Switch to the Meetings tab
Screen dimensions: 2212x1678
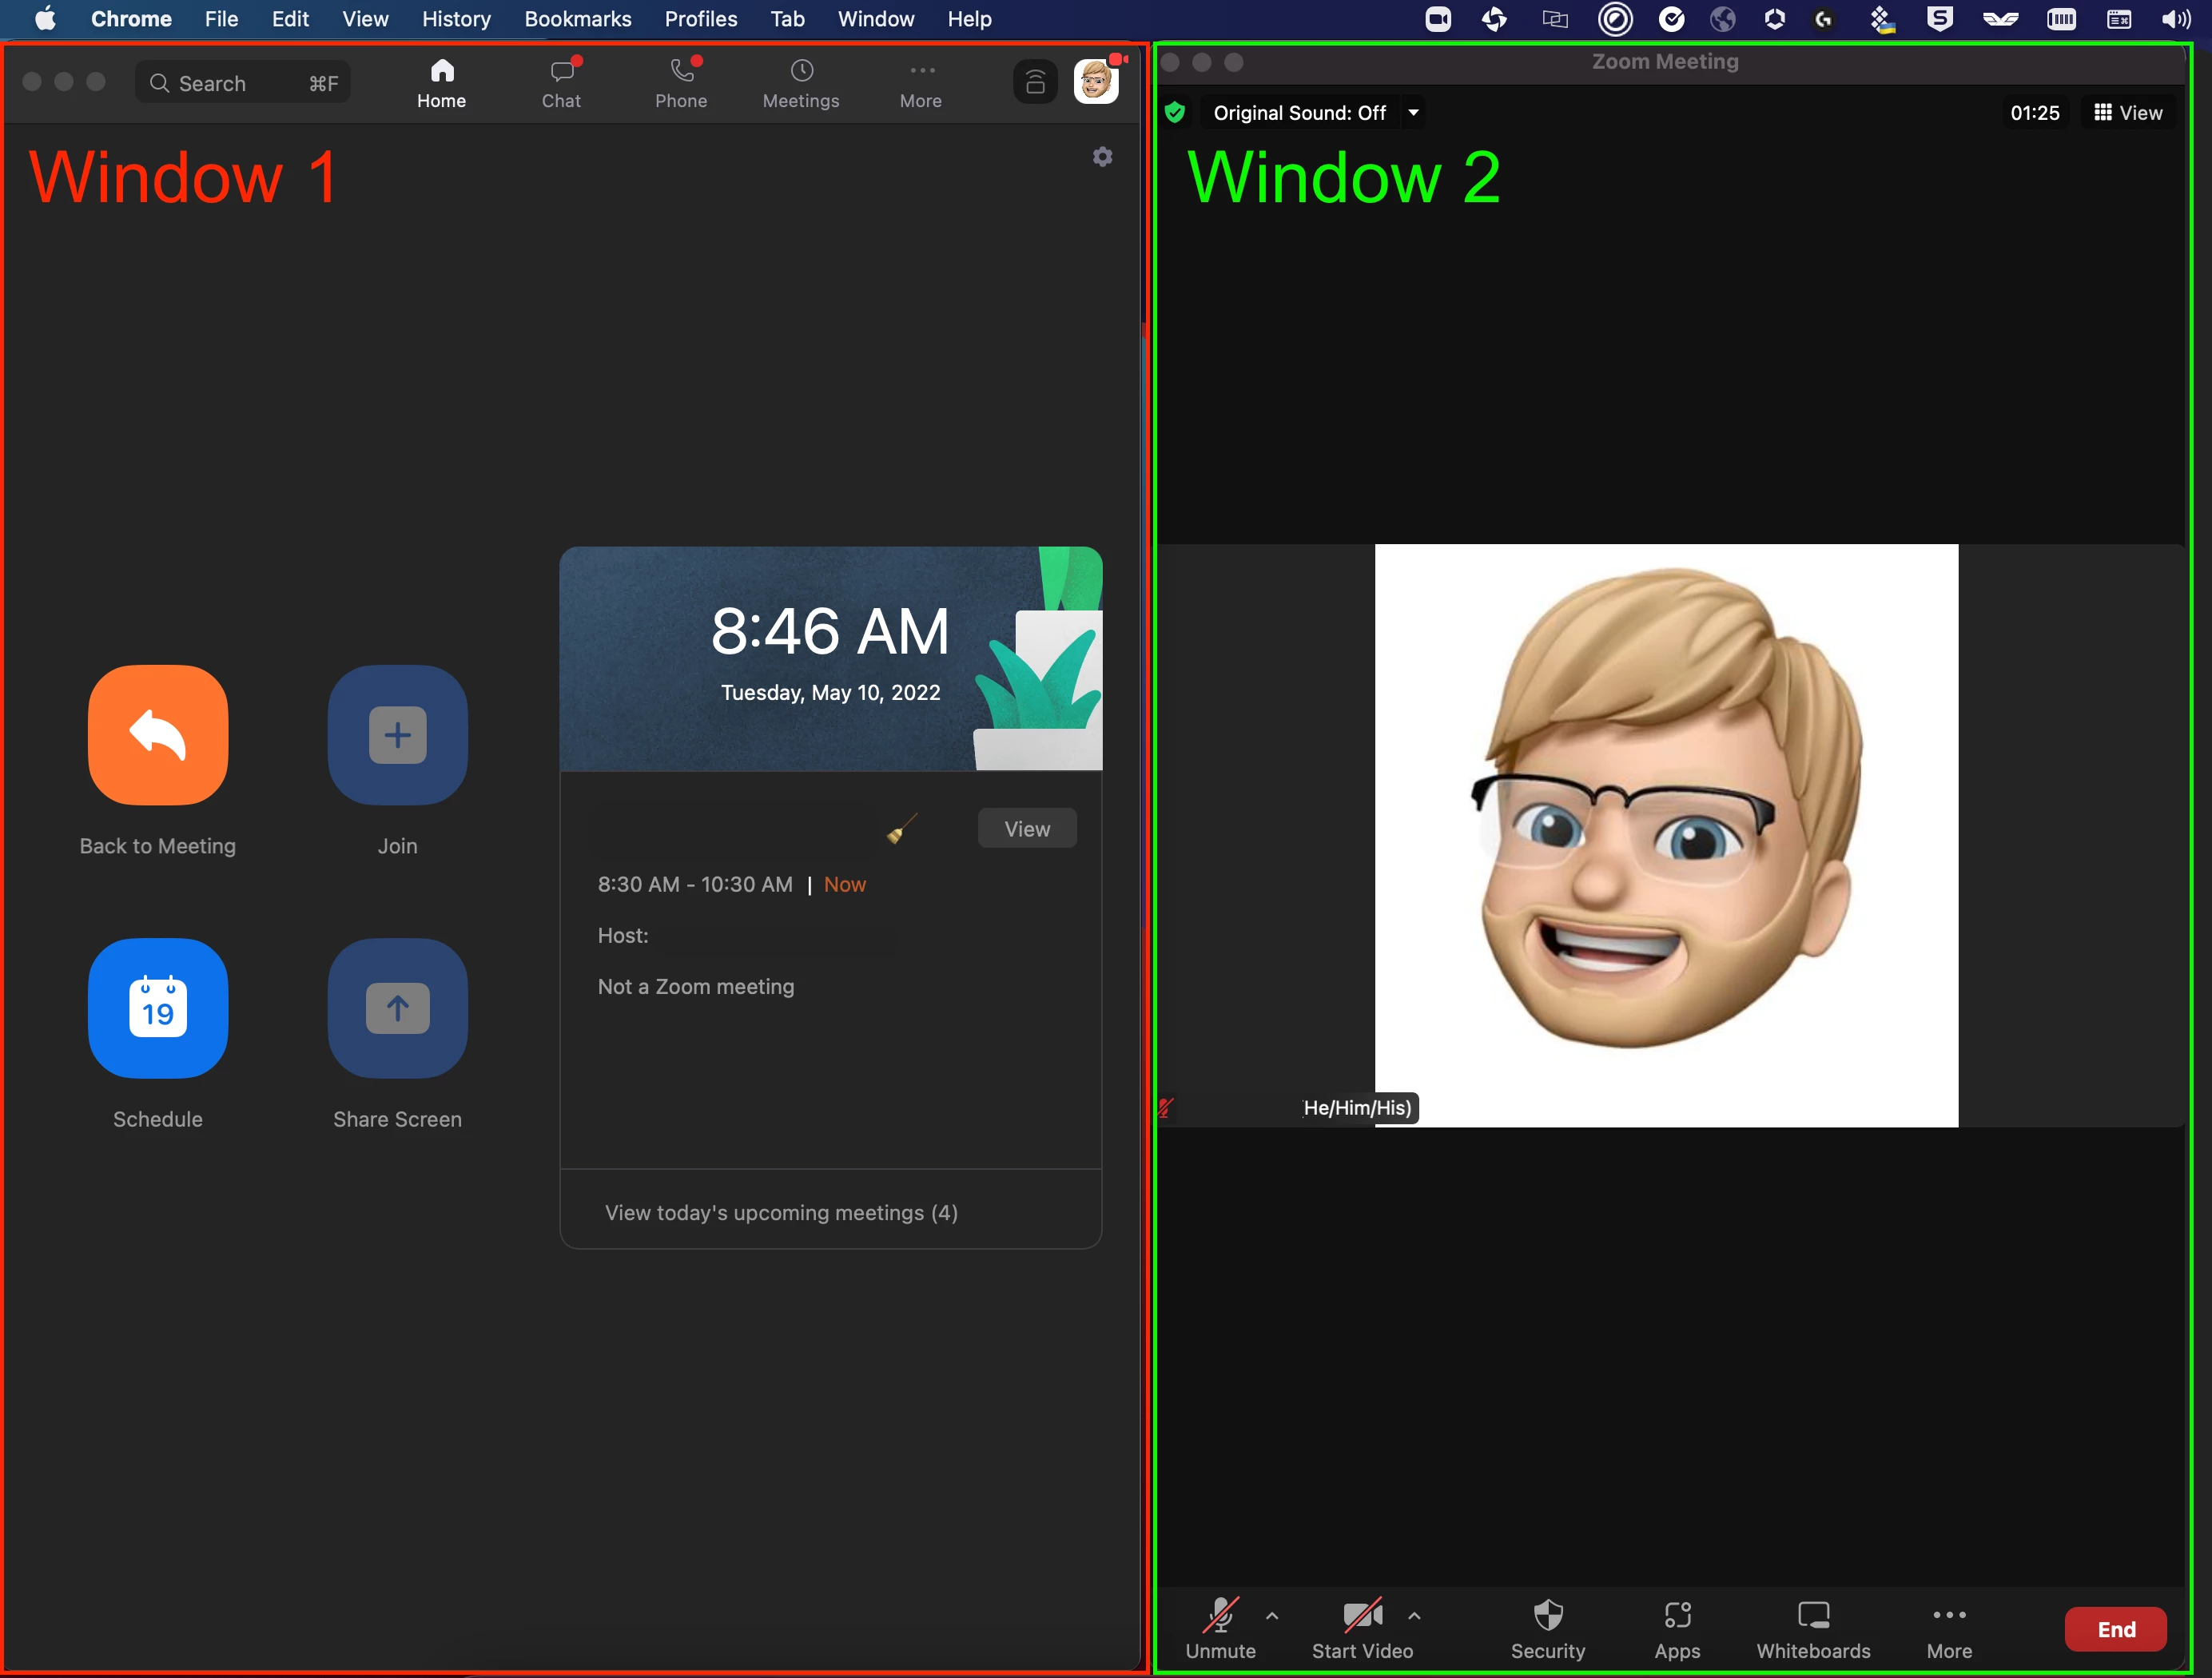tap(801, 83)
